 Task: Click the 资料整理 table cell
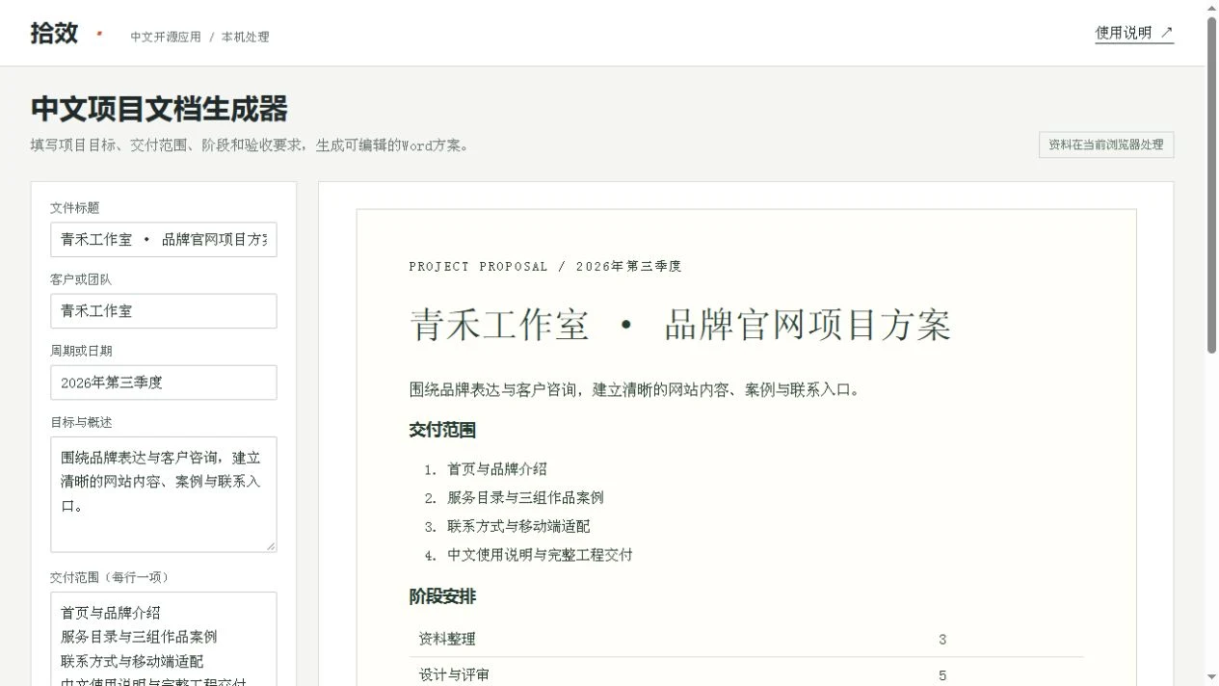(x=447, y=639)
